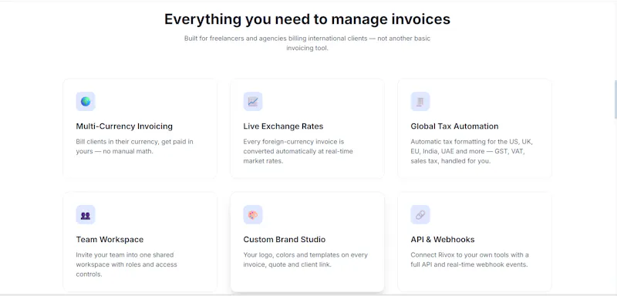Click the 'Automatic tax formatting for the US' description
Image resolution: width=617 pixels, height=296 pixels.
pyautogui.click(x=472, y=151)
